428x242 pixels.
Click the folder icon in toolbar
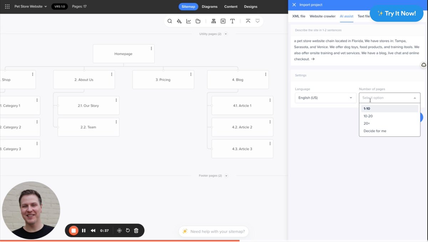tap(198, 21)
